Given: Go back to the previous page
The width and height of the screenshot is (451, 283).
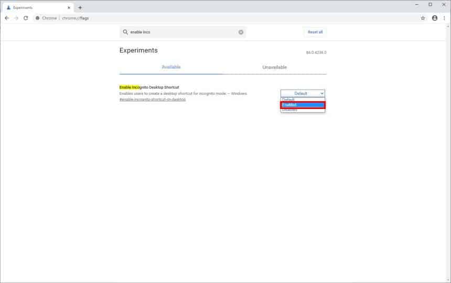Looking at the screenshot, I should (7, 18).
